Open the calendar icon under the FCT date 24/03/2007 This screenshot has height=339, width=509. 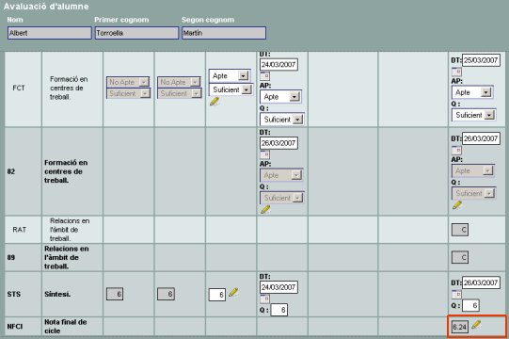[x=264, y=76]
